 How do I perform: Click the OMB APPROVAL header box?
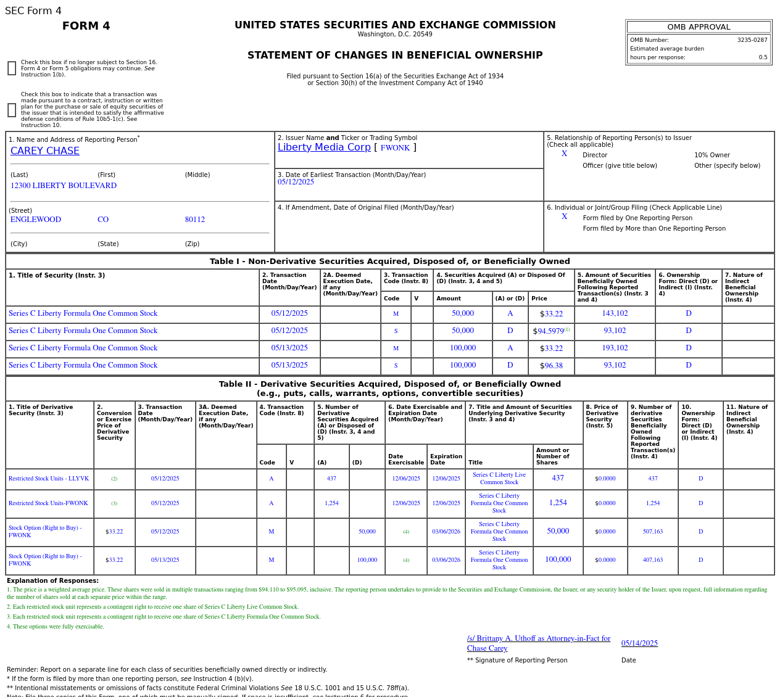[x=699, y=27]
